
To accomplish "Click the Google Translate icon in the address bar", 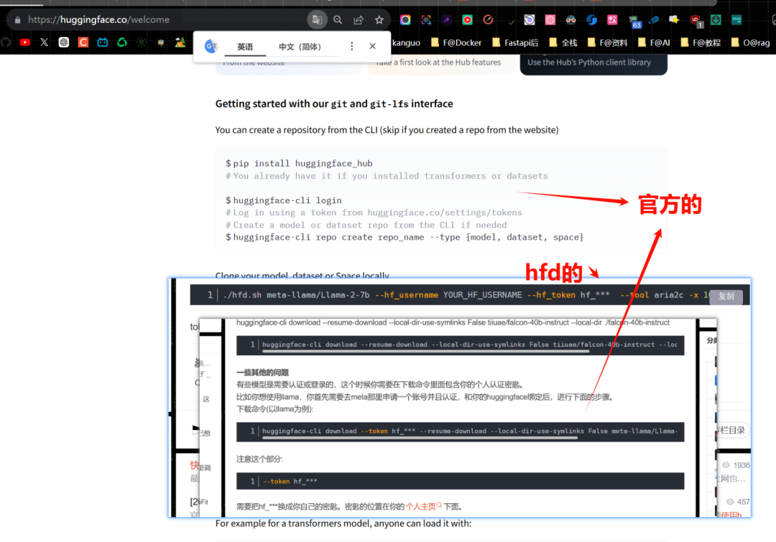I will pos(318,19).
